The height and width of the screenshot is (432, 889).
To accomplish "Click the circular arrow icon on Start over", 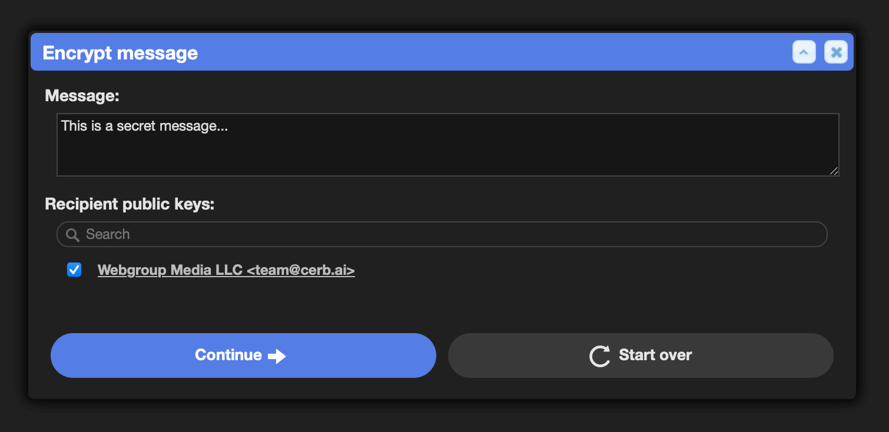I will point(599,356).
